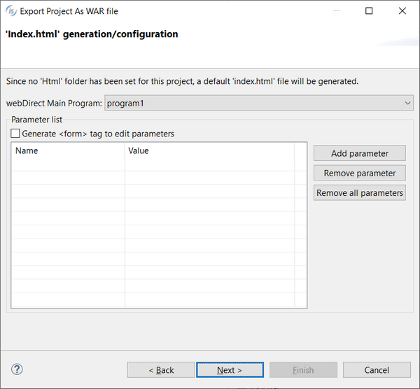Go to previous page with Back
The width and height of the screenshot is (420, 389).
(161, 370)
